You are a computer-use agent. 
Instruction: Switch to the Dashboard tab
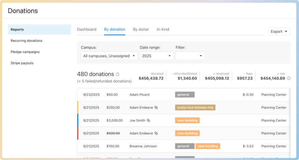tap(87, 29)
